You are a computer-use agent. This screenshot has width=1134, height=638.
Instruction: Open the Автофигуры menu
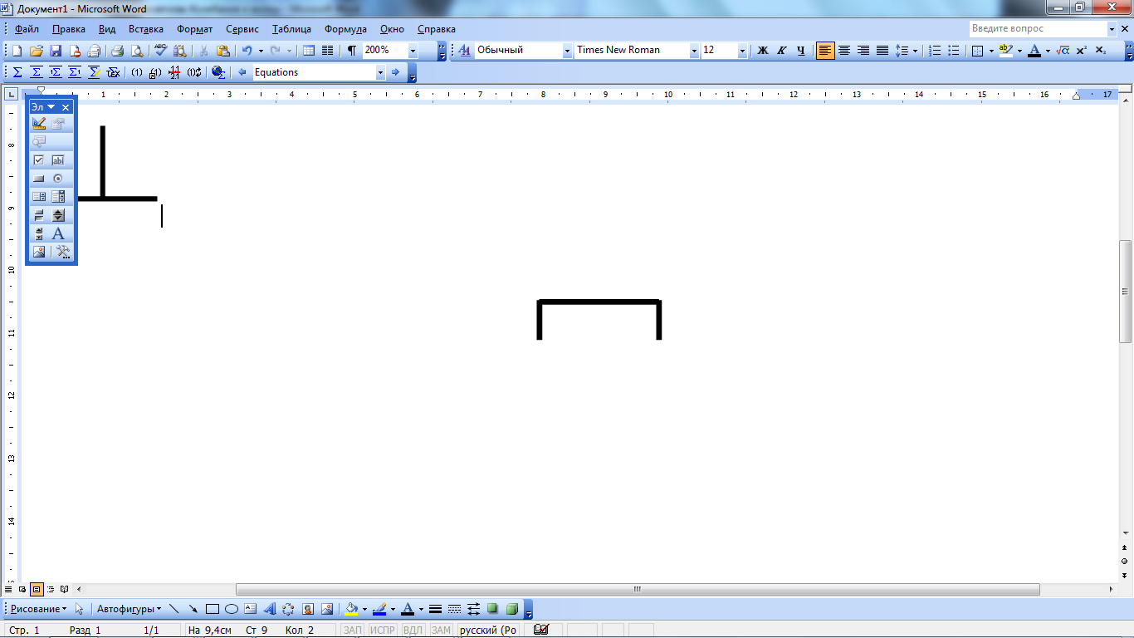[x=130, y=609]
